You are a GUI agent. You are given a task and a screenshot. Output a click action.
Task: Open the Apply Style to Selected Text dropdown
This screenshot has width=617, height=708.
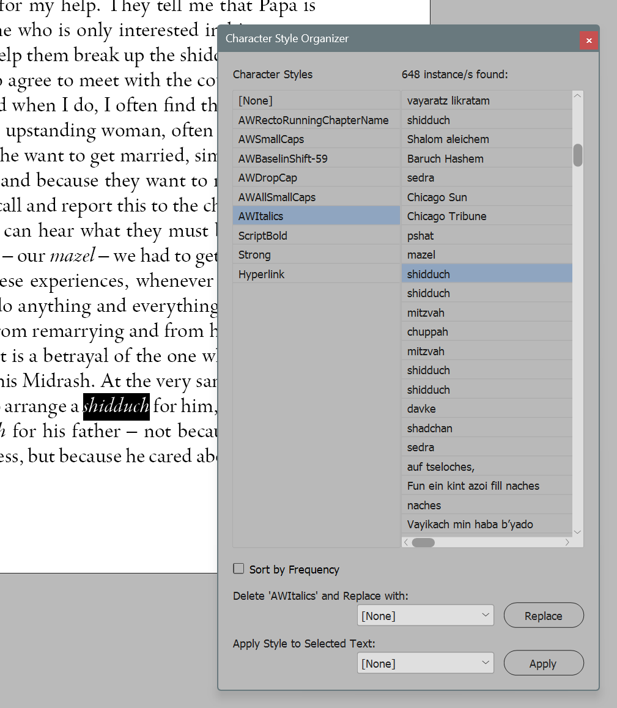point(425,663)
